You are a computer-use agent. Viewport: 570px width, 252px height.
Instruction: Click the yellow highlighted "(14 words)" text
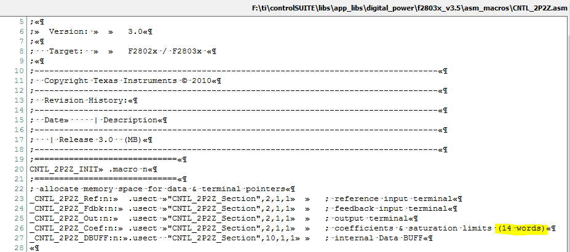[x=521, y=228]
